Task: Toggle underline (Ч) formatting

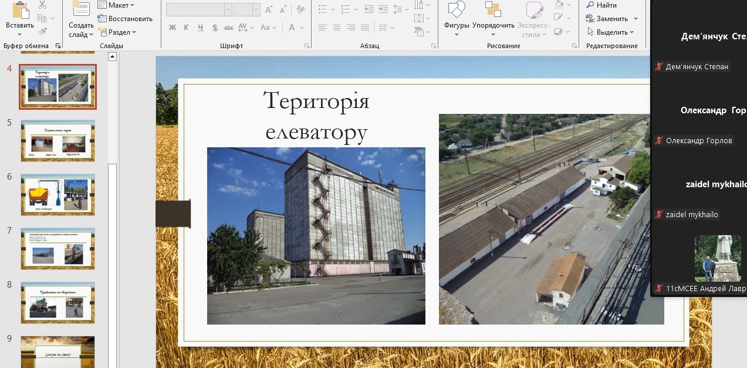Action: pos(200,28)
